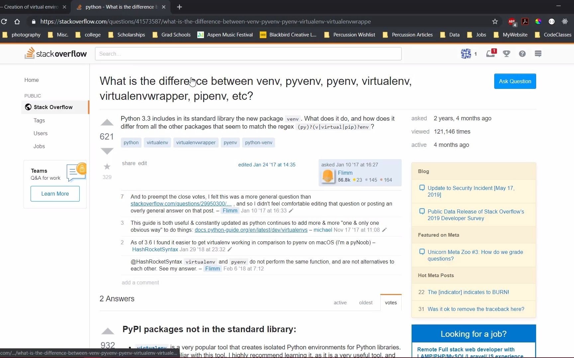Open HashRocketSyntax user profile link
Screen dimensions: 574x358
pyautogui.click(x=155, y=249)
